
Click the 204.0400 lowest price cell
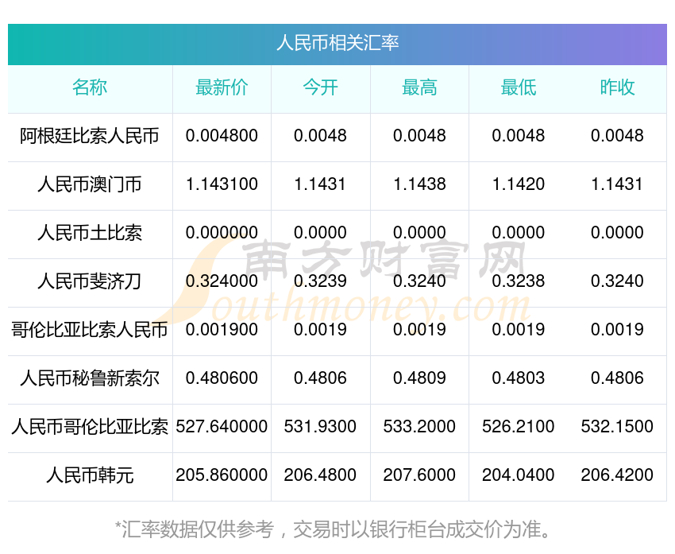point(518,475)
